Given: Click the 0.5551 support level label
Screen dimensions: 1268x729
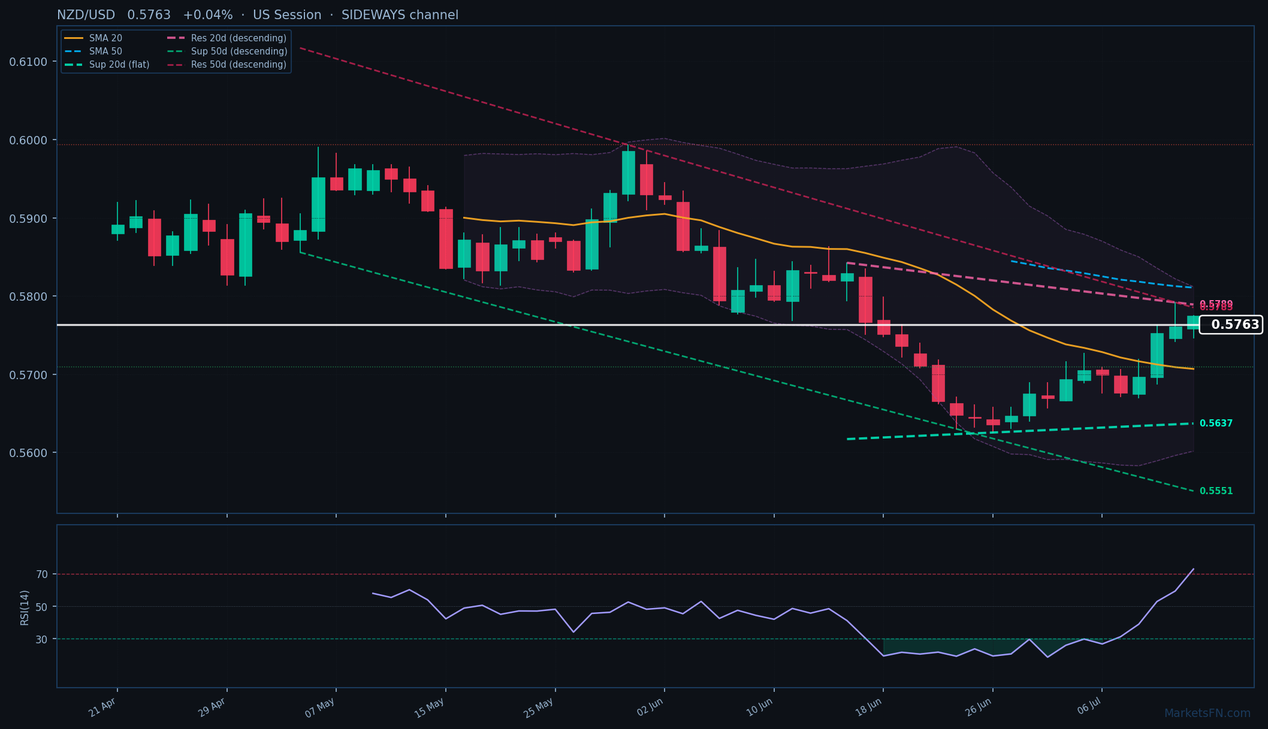Looking at the screenshot, I should 1216,491.
